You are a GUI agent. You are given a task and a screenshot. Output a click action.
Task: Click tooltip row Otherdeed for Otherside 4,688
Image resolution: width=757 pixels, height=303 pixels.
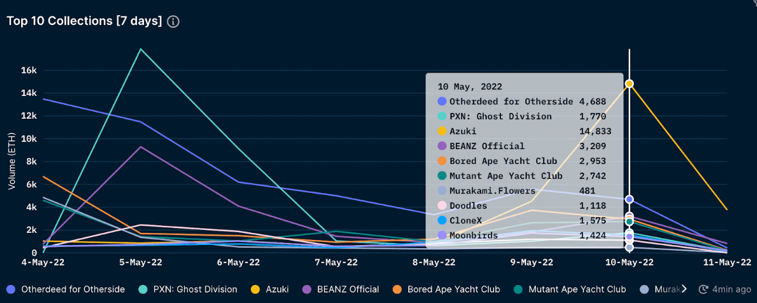click(522, 101)
